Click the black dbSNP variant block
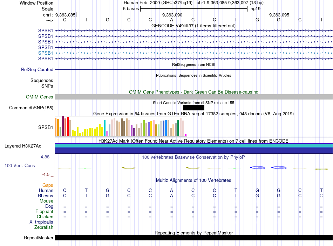 [193, 108]
